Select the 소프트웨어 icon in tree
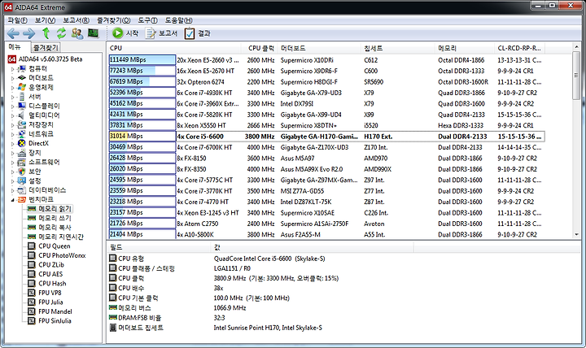 coord(22,162)
